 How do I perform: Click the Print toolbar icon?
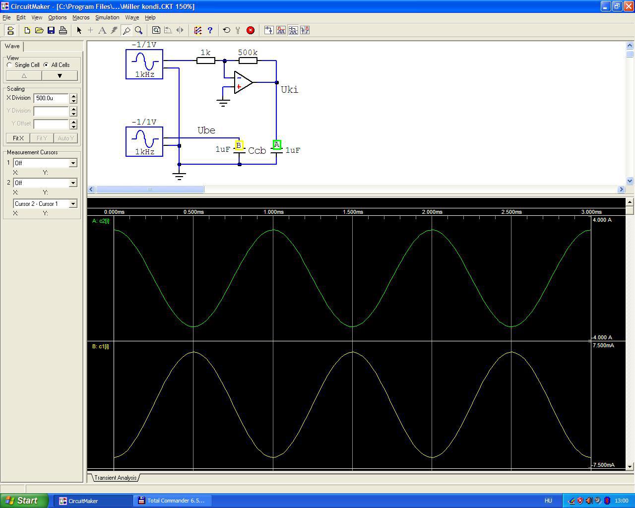(x=63, y=30)
